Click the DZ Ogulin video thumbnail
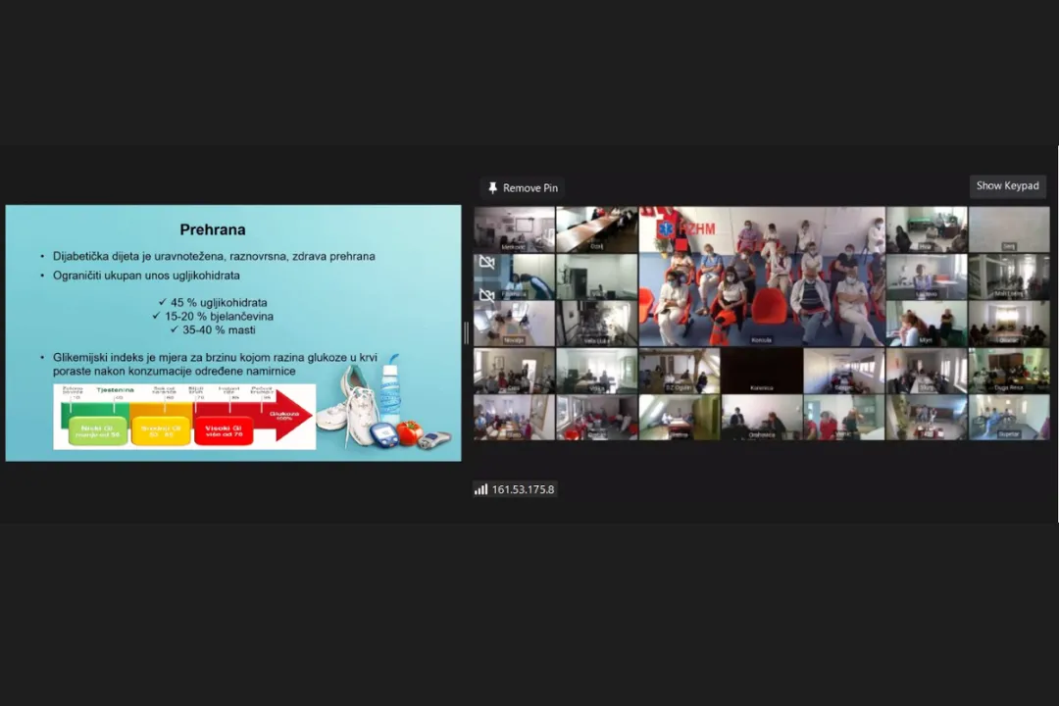This screenshot has width=1059, height=706. coord(679,371)
